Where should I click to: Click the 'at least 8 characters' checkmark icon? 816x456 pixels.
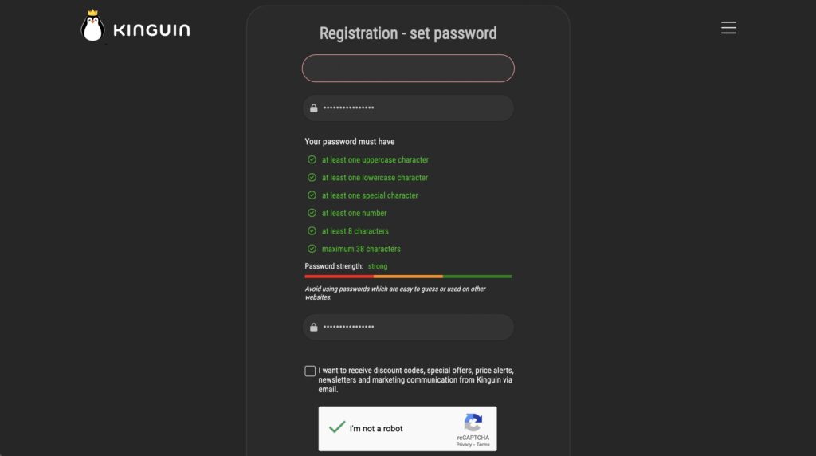[312, 231]
